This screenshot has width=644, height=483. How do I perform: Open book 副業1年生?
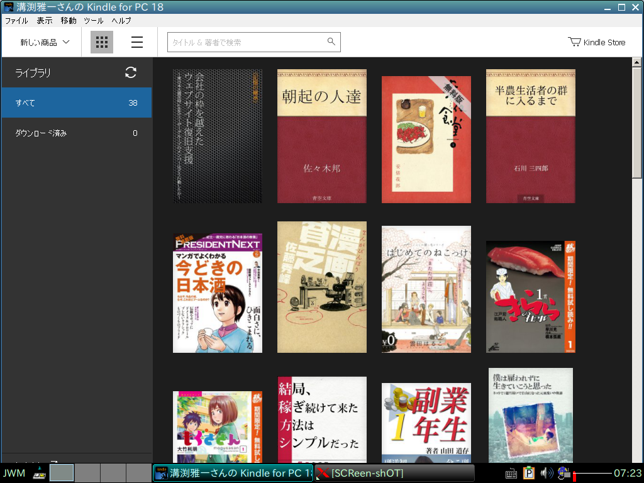(426, 423)
